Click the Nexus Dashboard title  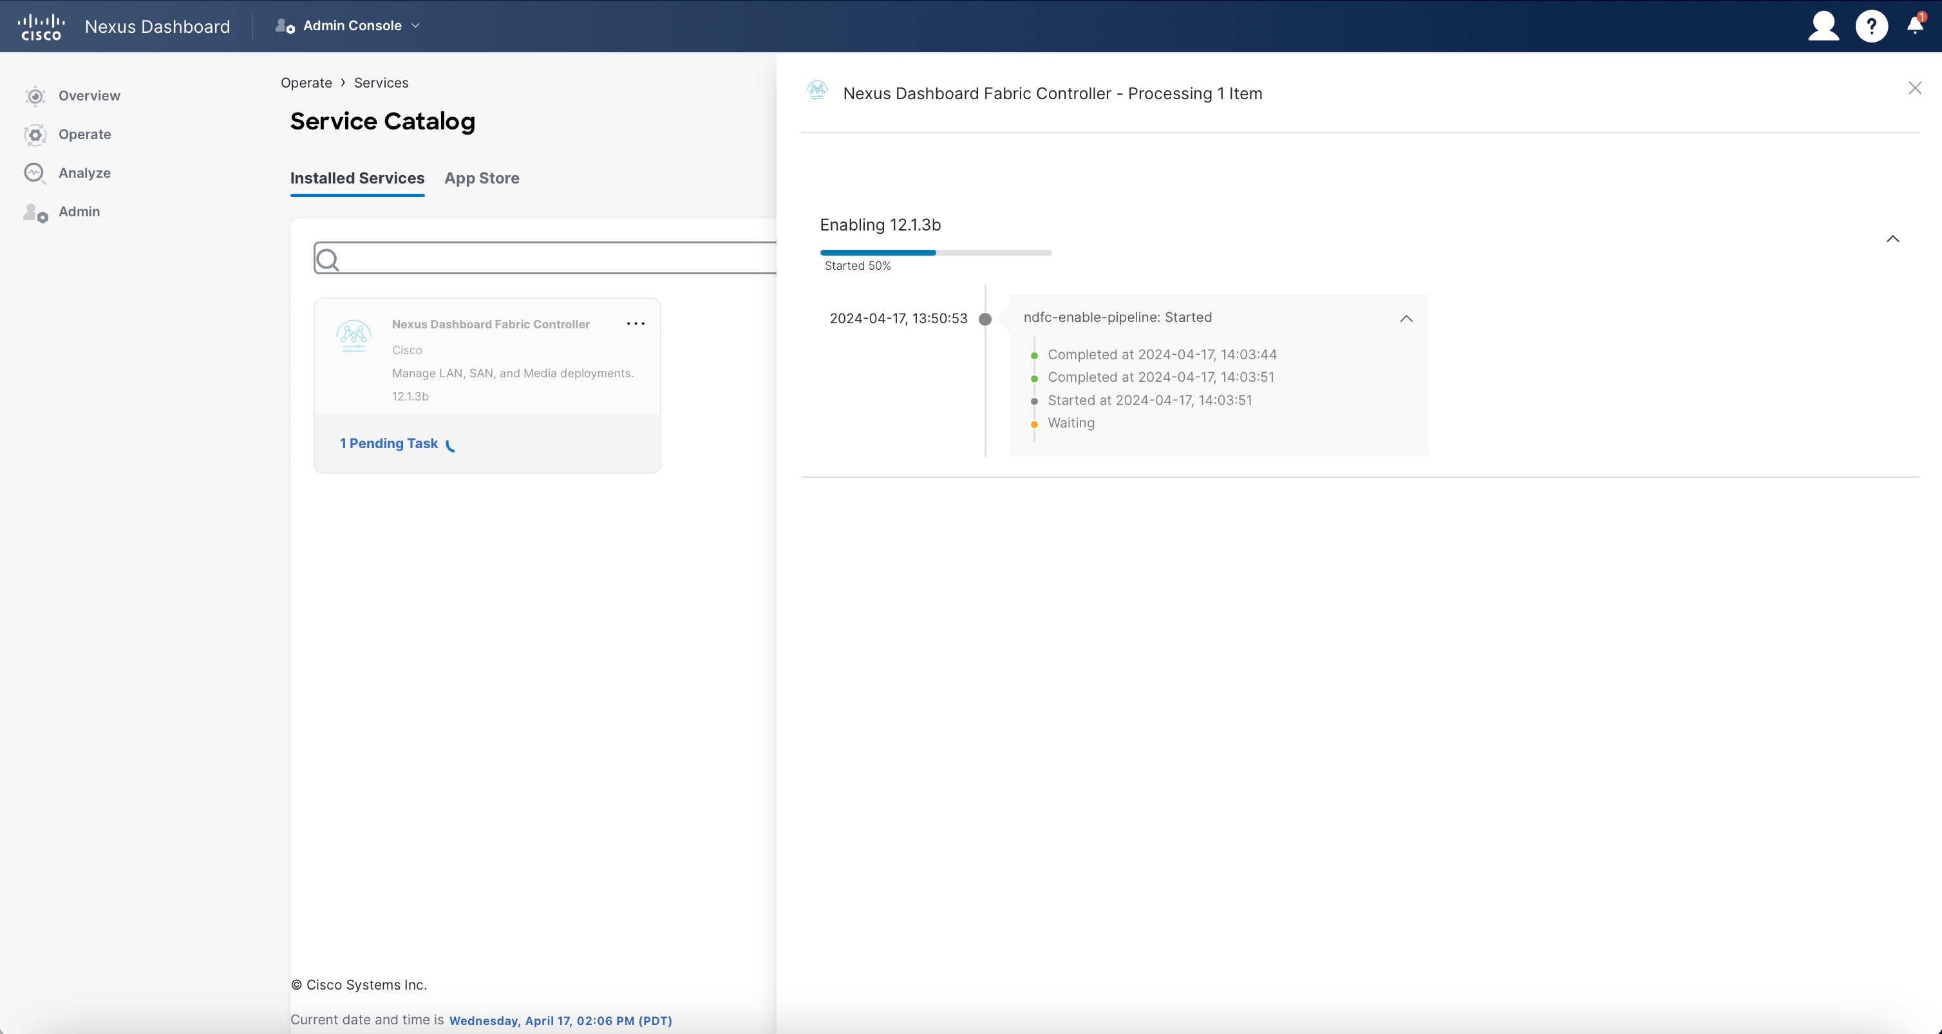click(x=157, y=26)
